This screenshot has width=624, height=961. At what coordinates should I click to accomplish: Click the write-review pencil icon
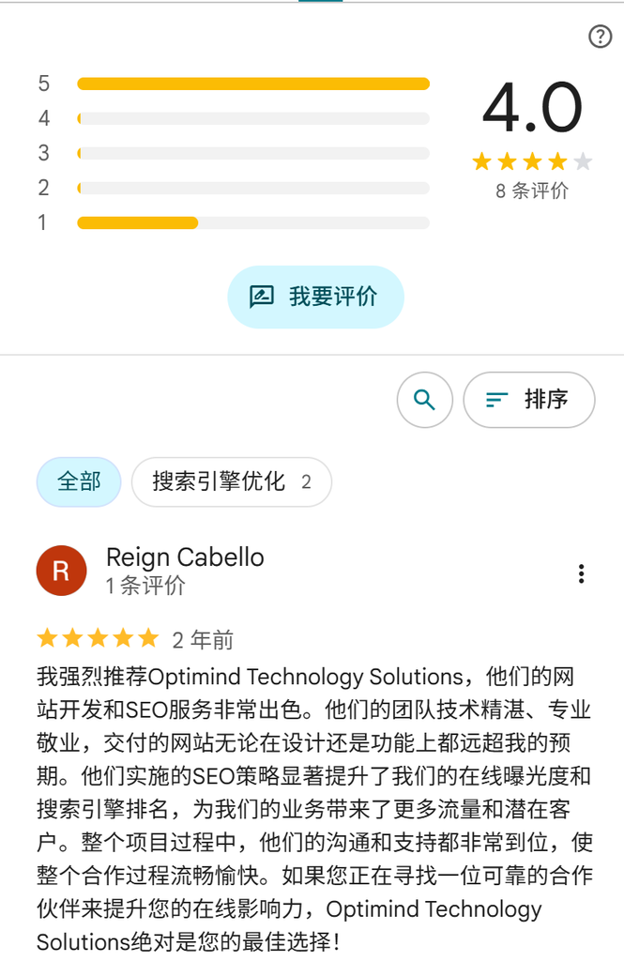point(261,297)
